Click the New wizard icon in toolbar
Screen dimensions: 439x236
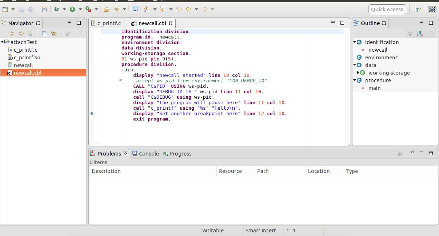point(5,9)
